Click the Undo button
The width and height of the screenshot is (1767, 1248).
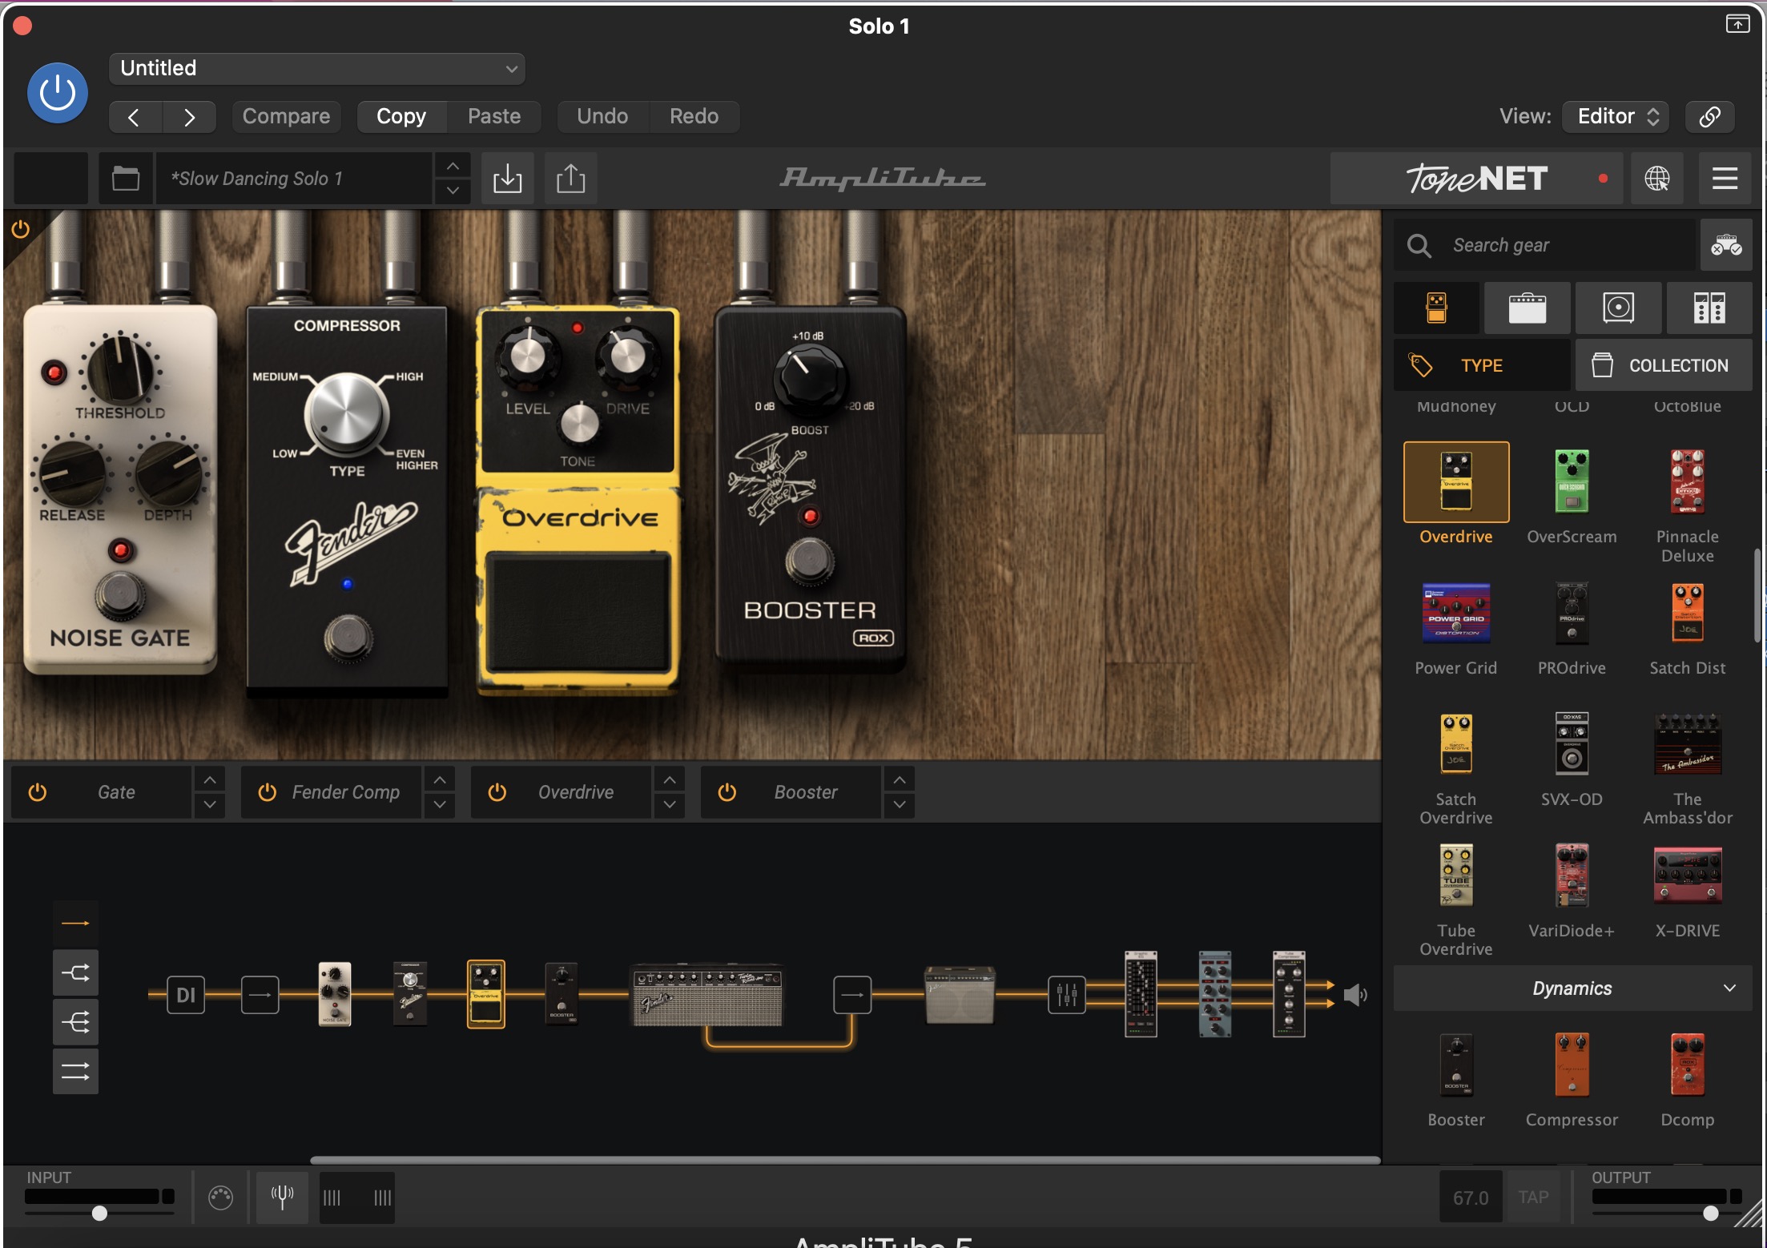coord(602,116)
